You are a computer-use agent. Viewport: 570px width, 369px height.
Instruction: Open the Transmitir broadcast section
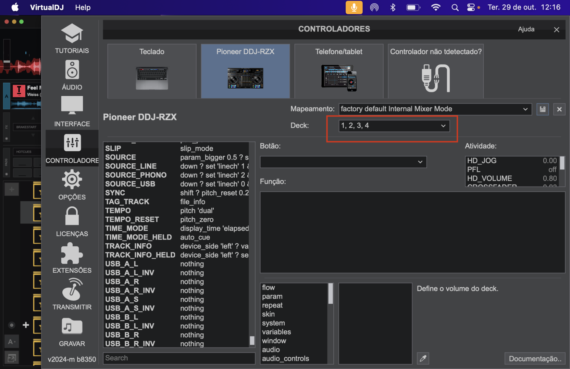click(x=72, y=295)
